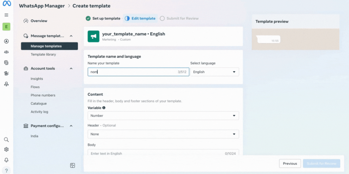Image resolution: width=349 pixels, height=174 pixels.
Task: Click the Account tools briefcase icon
Action: [x=26, y=68]
